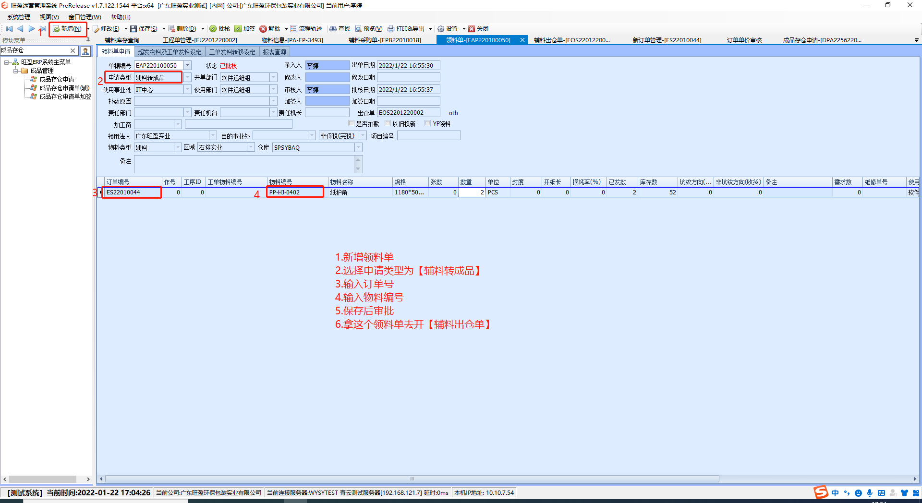
Task: Open 成品存仓申请单(辅) in the tree
Action: coord(64,88)
